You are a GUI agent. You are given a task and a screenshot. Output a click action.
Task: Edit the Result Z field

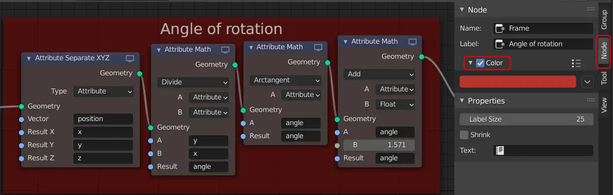point(103,158)
